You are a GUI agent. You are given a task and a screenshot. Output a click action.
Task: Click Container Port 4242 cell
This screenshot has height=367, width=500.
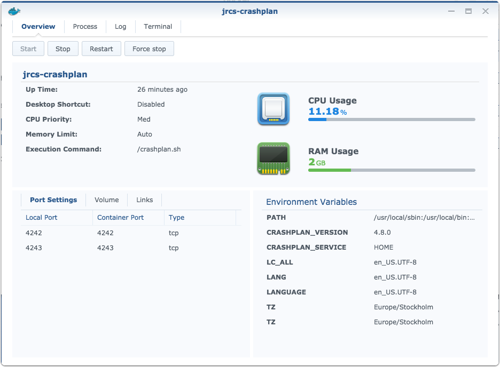click(105, 233)
